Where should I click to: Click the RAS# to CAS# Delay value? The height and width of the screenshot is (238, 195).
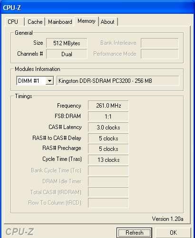click(108, 139)
